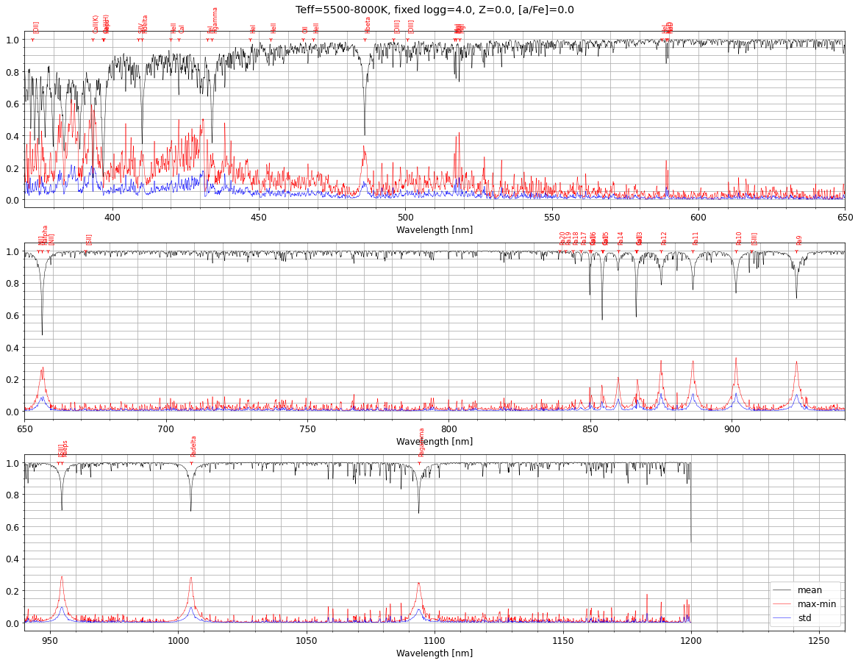
Task: Click the Pa9 line marker
Action: pos(796,251)
